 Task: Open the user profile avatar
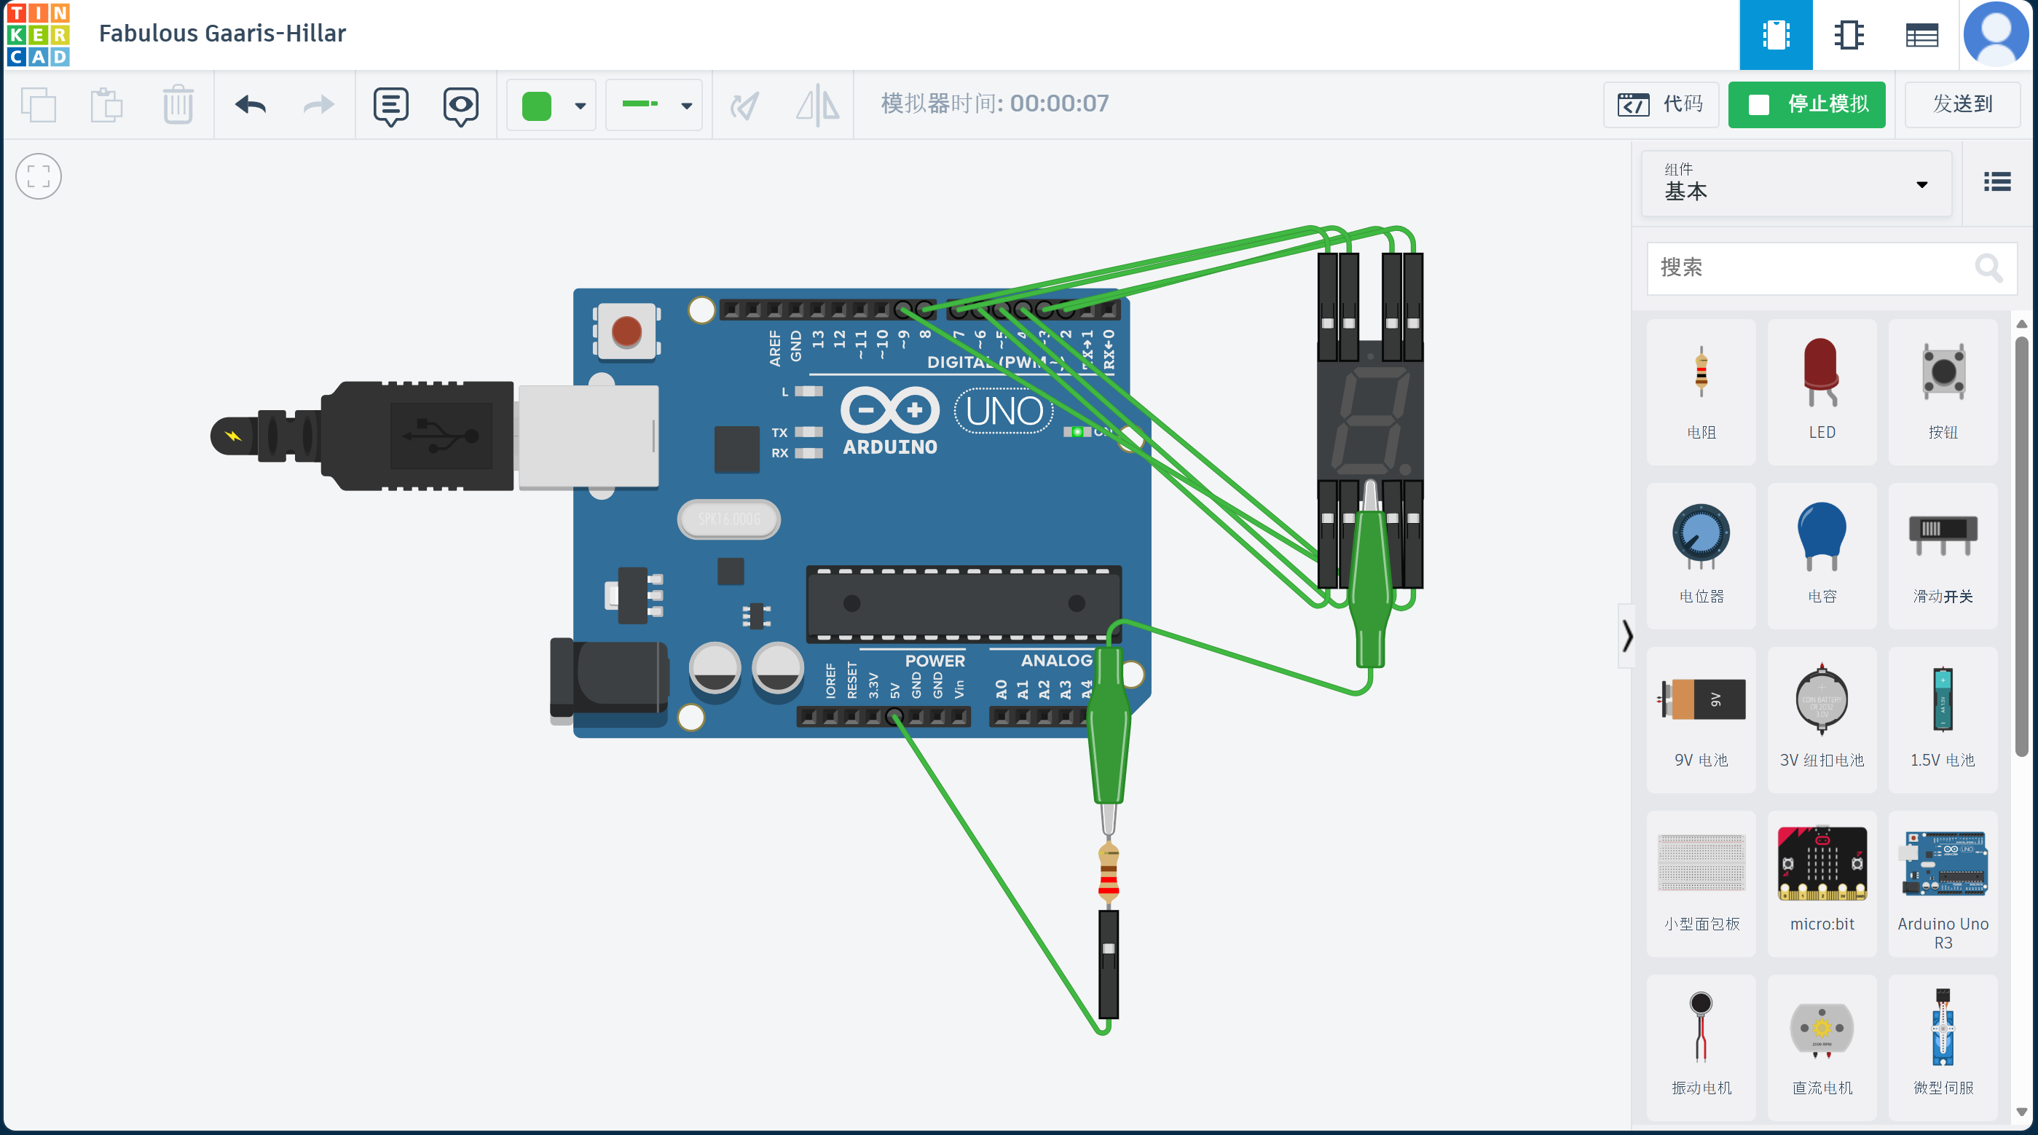[1996, 35]
